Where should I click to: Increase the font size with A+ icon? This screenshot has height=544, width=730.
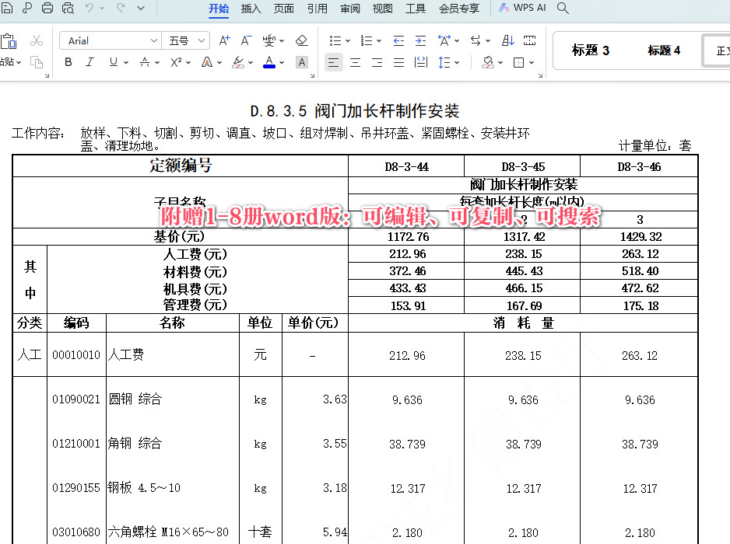tap(223, 40)
